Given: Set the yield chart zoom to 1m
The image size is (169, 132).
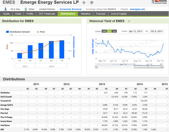Looking at the screenshot, I should point(104,31).
